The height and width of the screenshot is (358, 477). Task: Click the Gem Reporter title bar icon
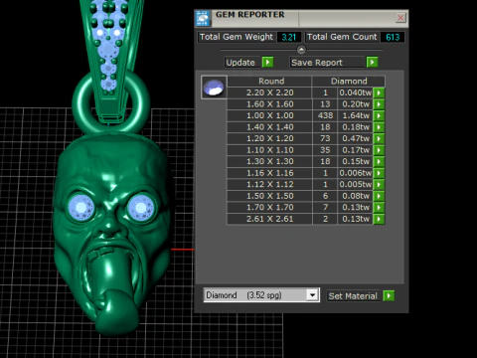pos(203,18)
